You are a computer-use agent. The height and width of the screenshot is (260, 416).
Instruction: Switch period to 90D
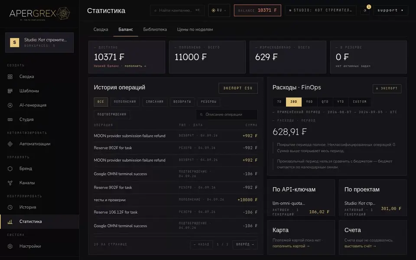click(x=309, y=102)
